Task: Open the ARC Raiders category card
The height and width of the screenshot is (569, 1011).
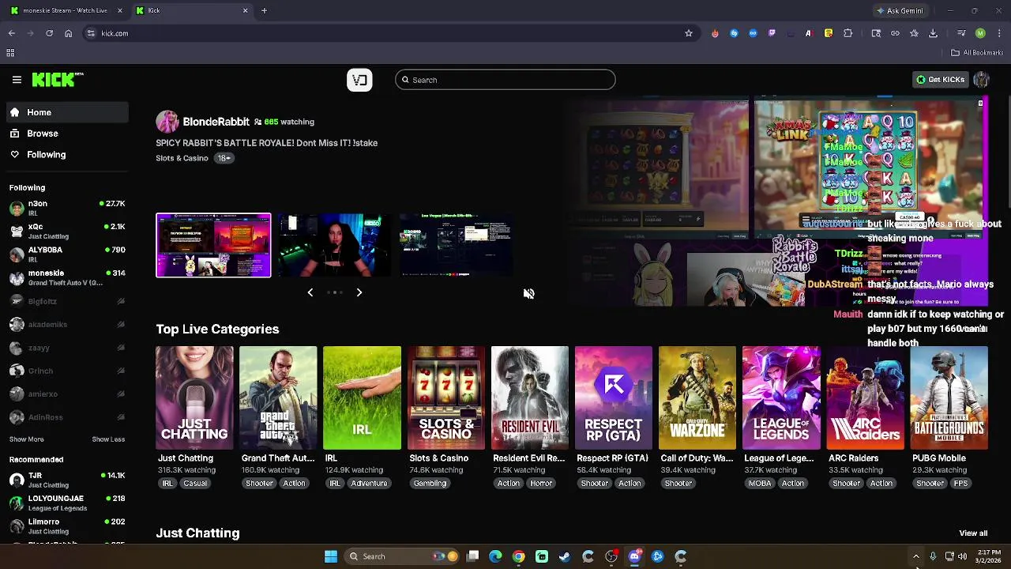Action: click(x=865, y=398)
